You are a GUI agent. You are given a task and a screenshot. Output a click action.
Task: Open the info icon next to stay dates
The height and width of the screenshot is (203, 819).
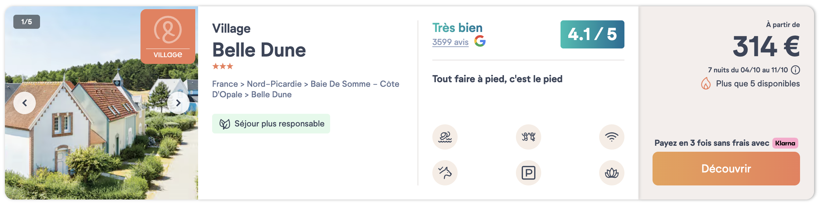(x=795, y=70)
